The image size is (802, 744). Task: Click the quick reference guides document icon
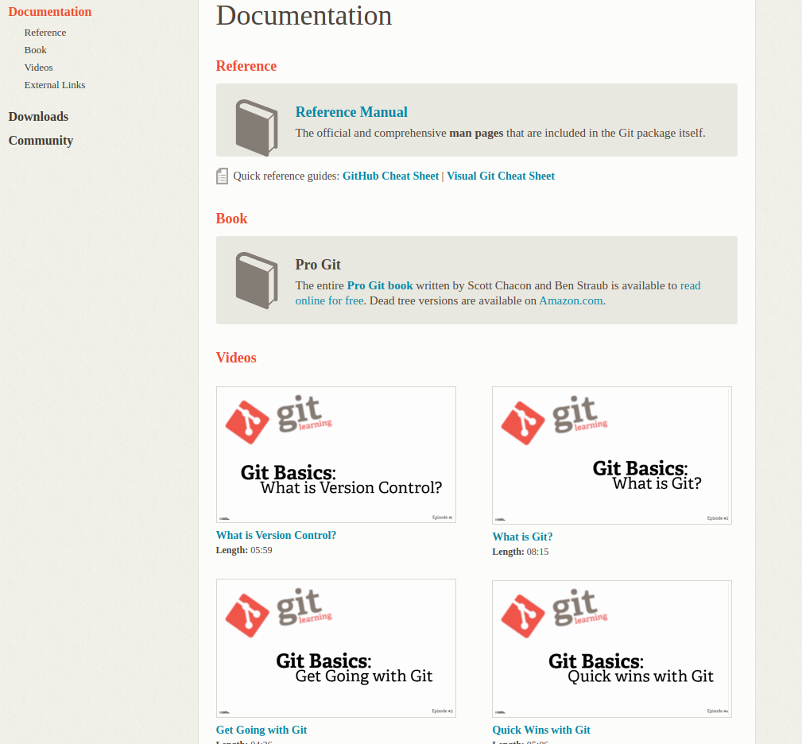pos(222,176)
